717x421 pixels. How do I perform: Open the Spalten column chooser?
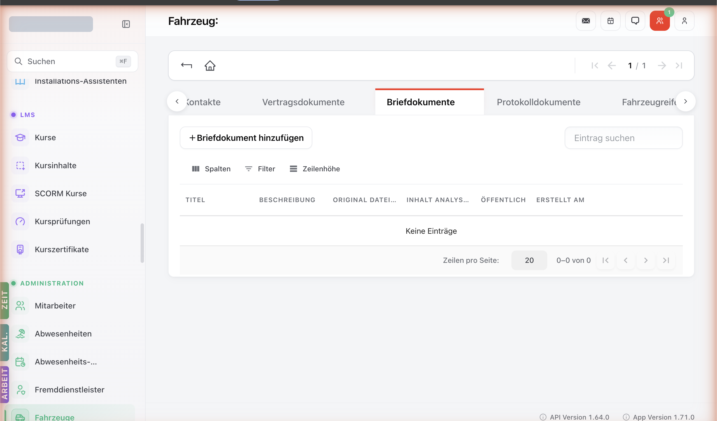(211, 169)
